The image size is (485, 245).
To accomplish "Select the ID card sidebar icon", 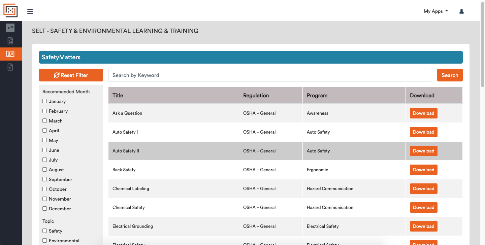I will [x=10, y=54].
